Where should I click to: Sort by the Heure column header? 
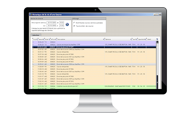point(41,39)
